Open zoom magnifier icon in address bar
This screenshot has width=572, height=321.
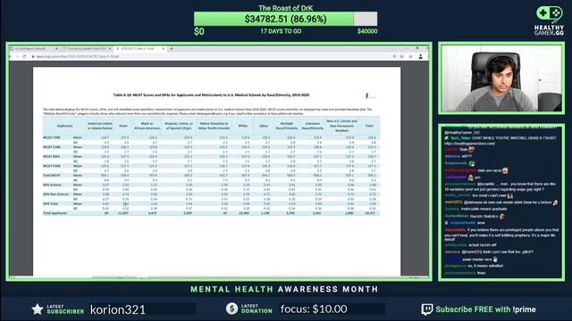click(x=394, y=56)
